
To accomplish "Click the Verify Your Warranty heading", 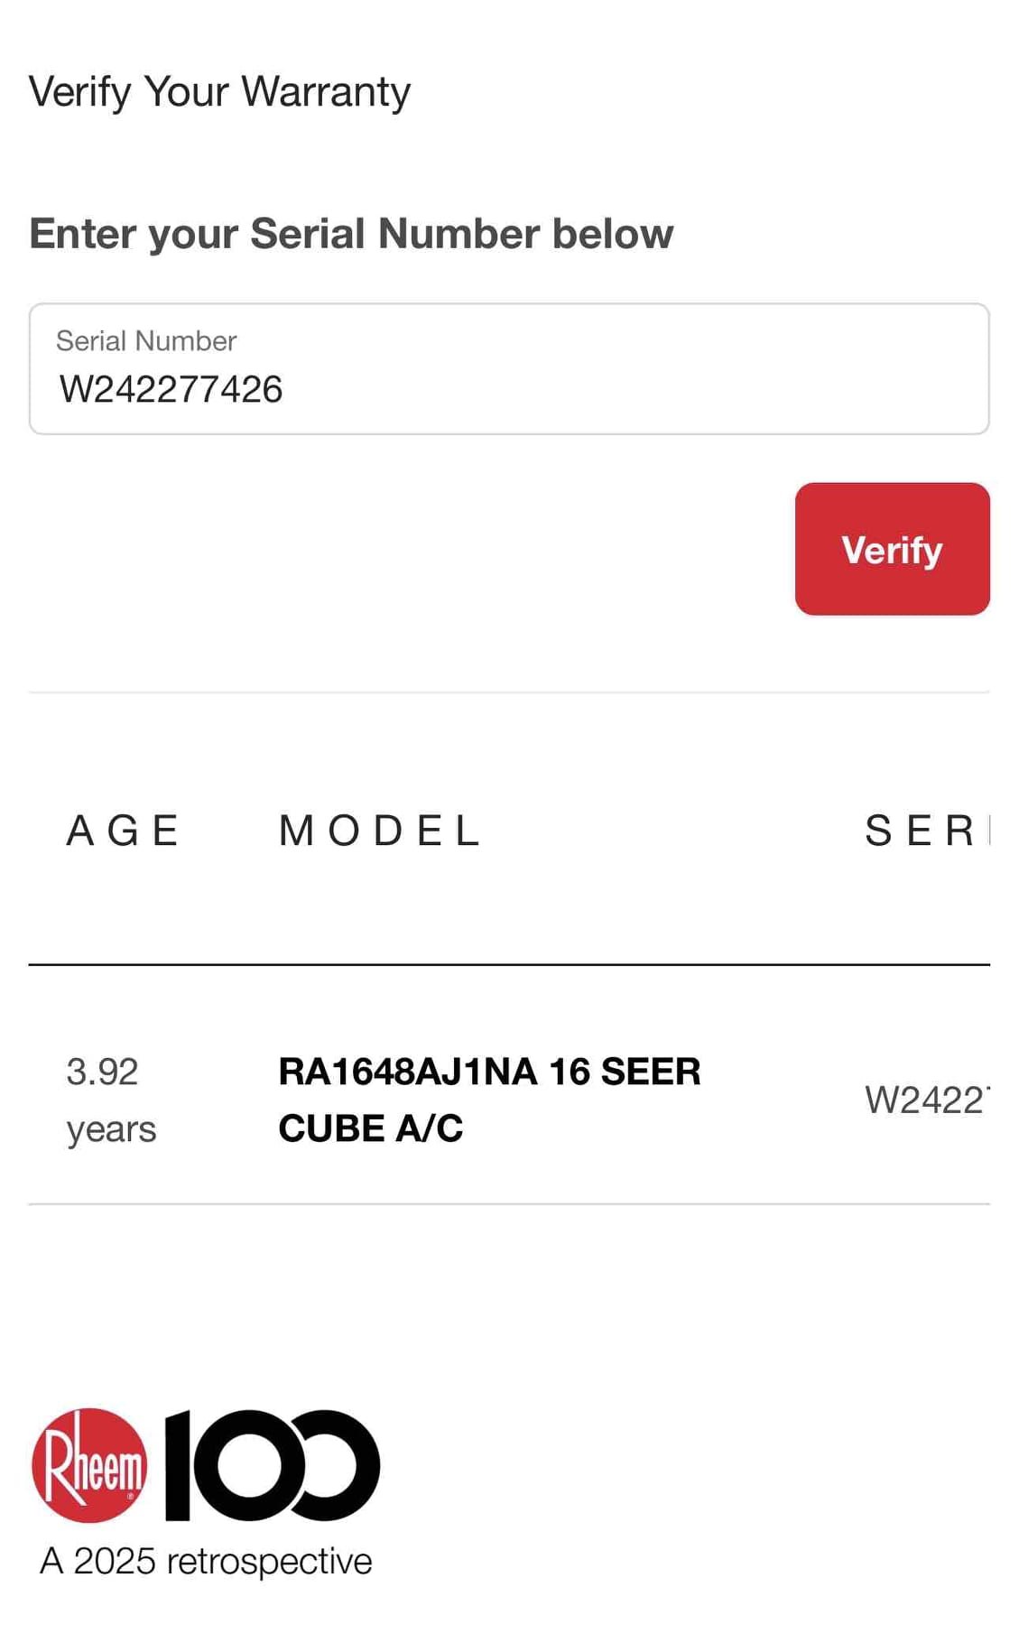I will pos(219,92).
